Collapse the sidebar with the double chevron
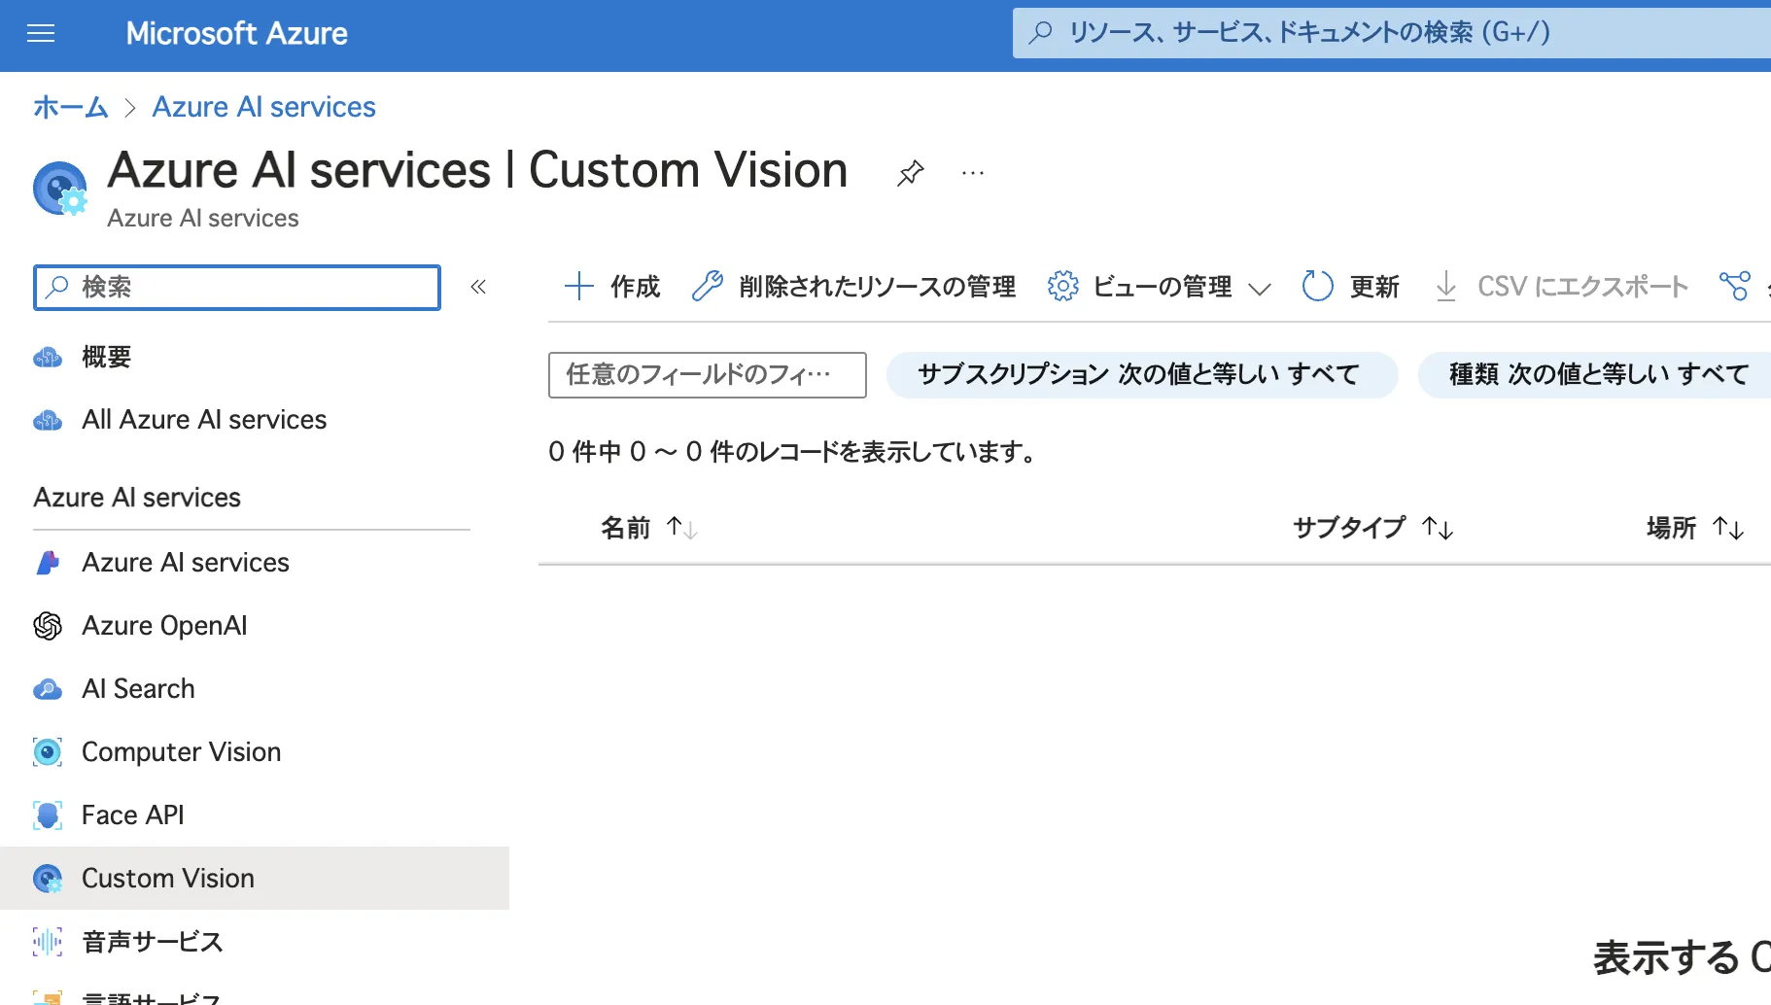 point(477,286)
